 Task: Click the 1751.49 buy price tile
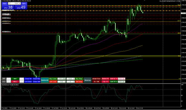[21, 7]
